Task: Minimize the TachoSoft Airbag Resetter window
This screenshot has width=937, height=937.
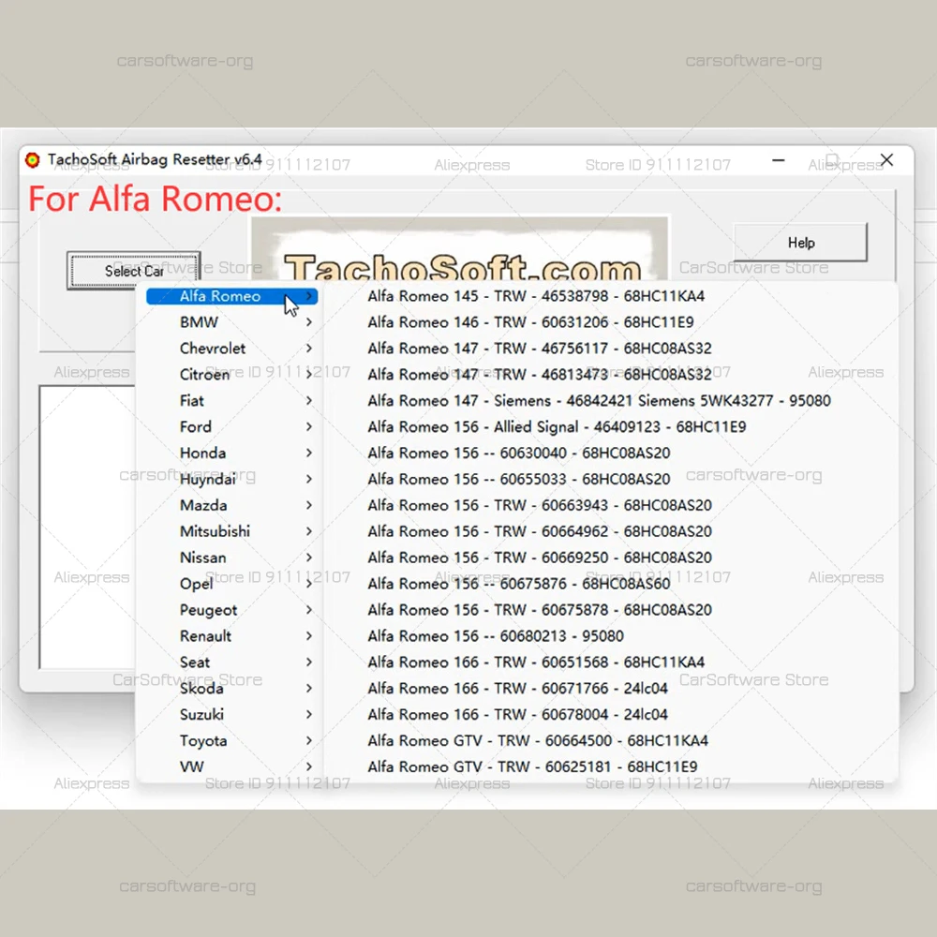Action: click(x=778, y=160)
